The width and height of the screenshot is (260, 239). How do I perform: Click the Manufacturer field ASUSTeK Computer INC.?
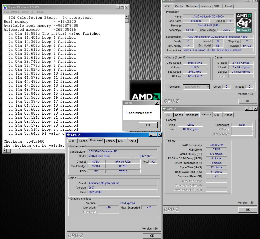[x=122, y=151]
